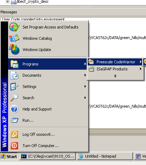Open ISaGRAF Products submenu arrow

pos(141,69)
